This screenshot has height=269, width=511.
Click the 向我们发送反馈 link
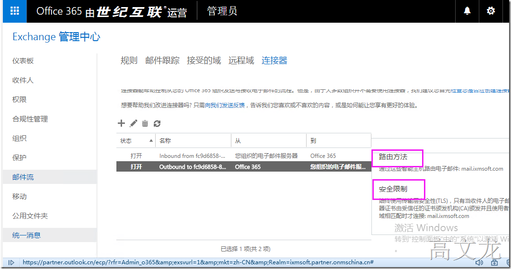[225, 105]
